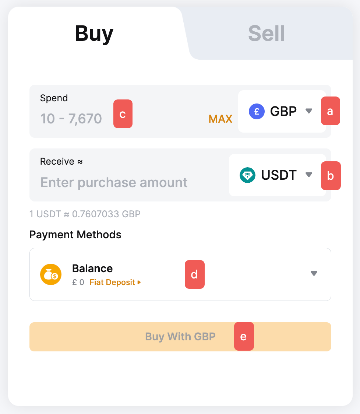Click the small arrow beside Fiat Deposit
Image resolution: width=360 pixels, height=414 pixels.
pos(139,283)
